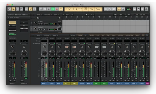156x94 pixels.
Task: Stop playback
Action: coord(49,9)
